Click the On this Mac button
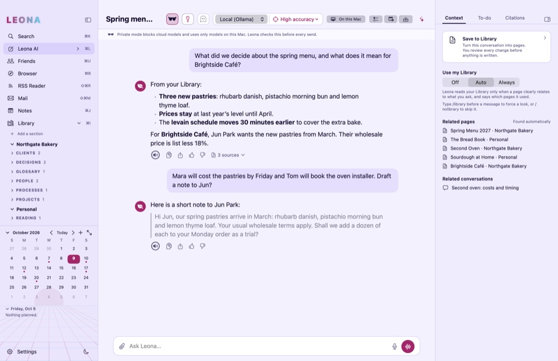Screen dimensions: 558x361 346,19
